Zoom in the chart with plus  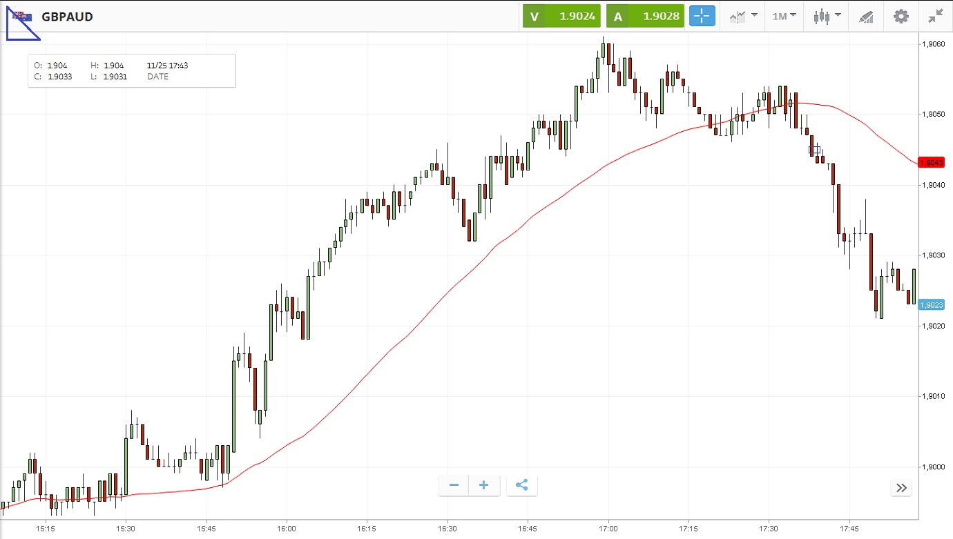click(x=483, y=485)
